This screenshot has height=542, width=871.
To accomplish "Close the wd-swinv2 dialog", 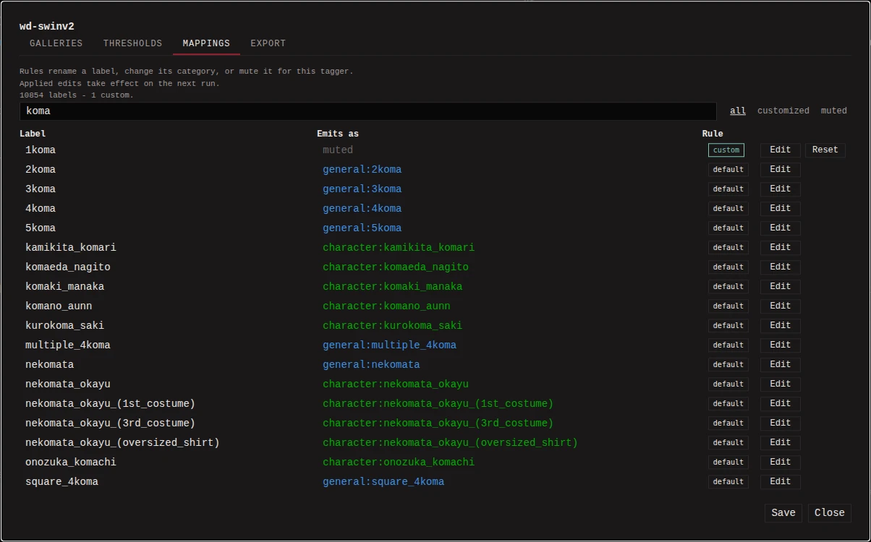I will [x=830, y=513].
